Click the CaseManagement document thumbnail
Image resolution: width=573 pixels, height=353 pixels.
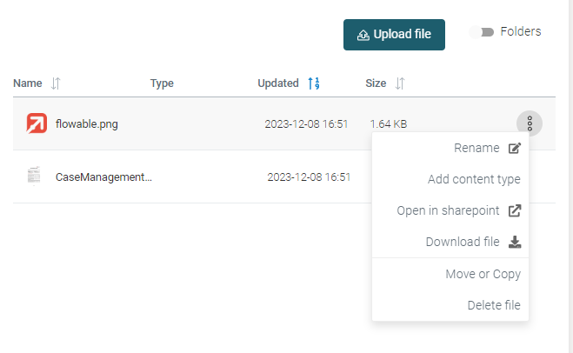(x=34, y=176)
